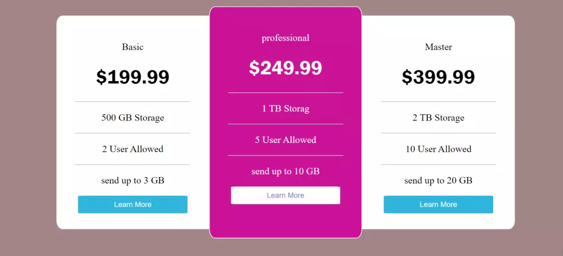
Task: Click the $399.99 price
Action: pyautogui.click(x=438, y=77)
